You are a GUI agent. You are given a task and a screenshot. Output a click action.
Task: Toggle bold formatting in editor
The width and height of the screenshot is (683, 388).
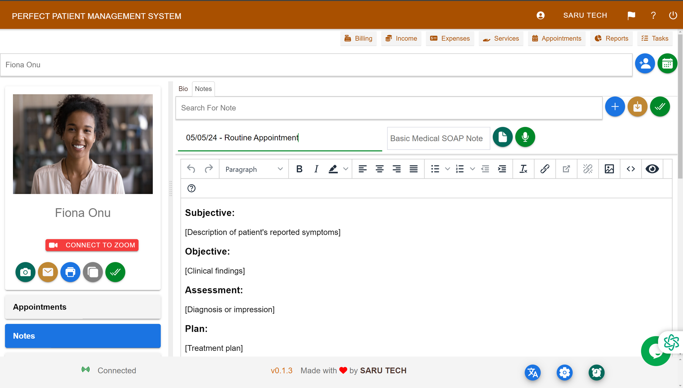click(x=299, y=169)
